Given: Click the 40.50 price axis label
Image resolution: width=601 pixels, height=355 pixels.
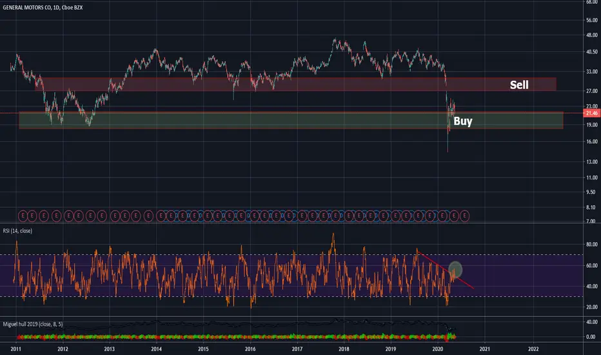Looking at the screenshot, I should (x=592, y=52).
